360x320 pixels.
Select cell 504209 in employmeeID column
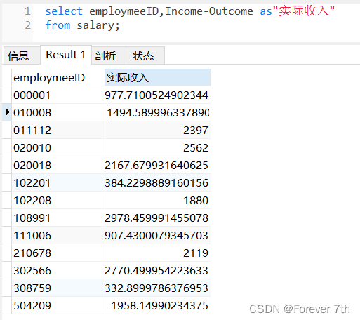tap(58, 305)
